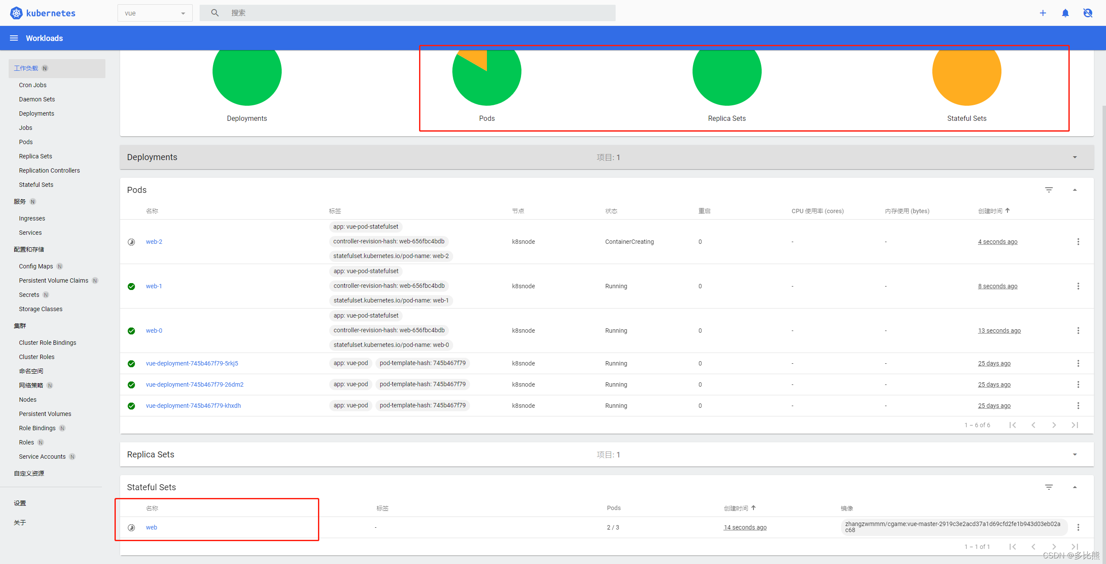This screenshot has width=1106, height=564.
Task: Open the hamburger navigation menu
Action: [x=14, y=38]
